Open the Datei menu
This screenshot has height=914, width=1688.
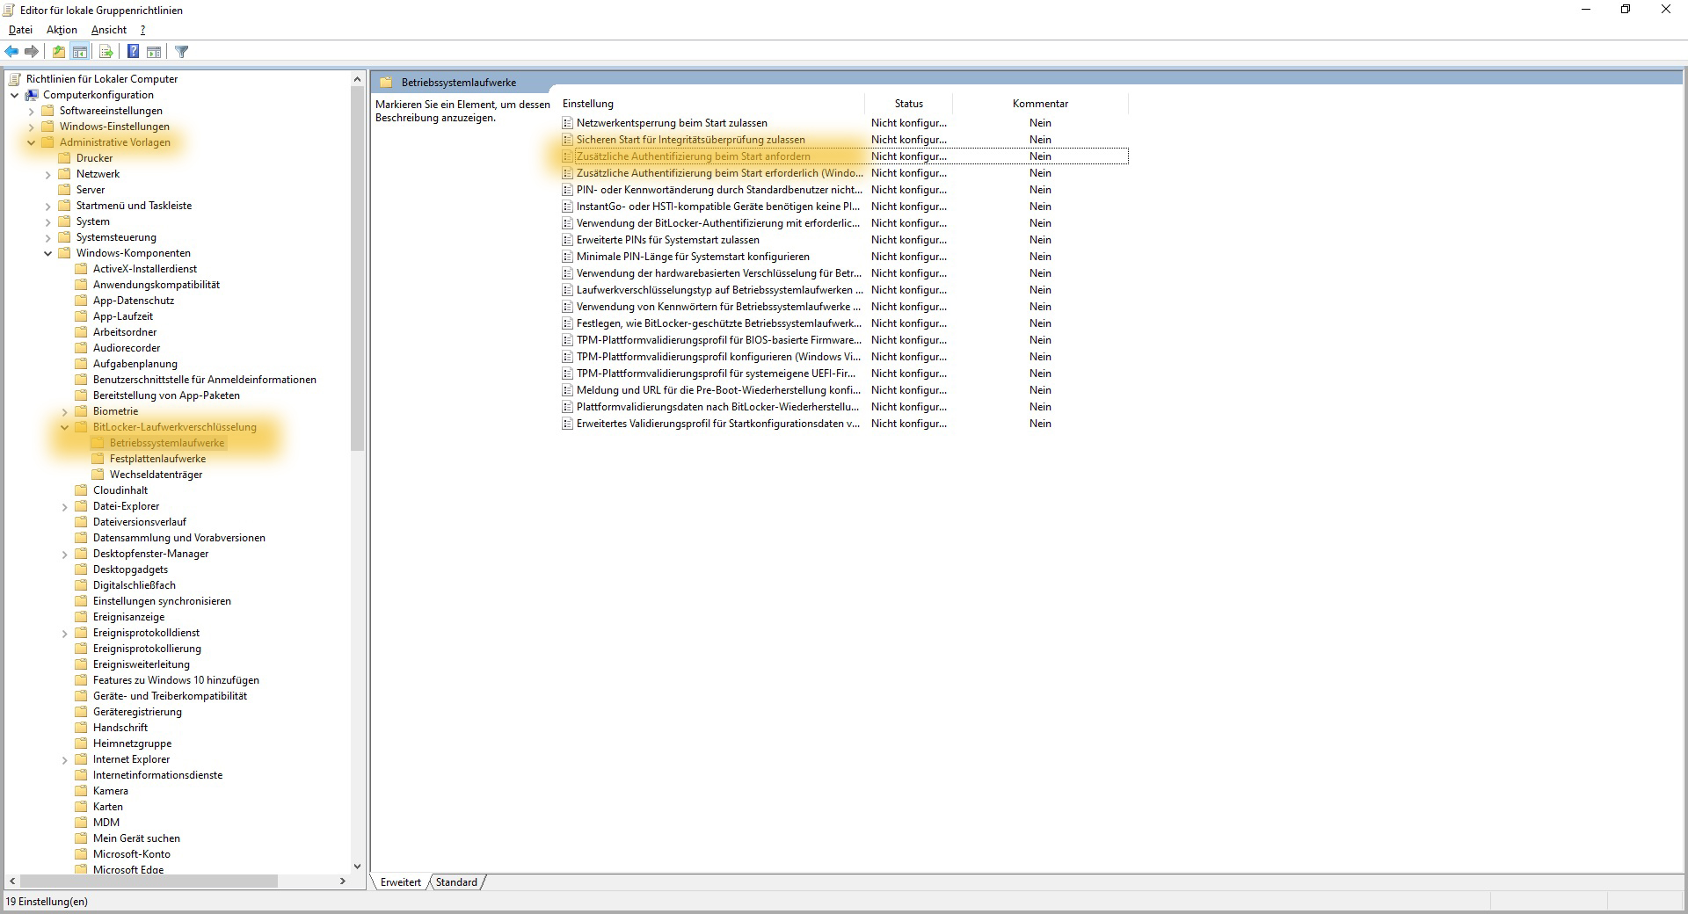(x=20, y=30)
